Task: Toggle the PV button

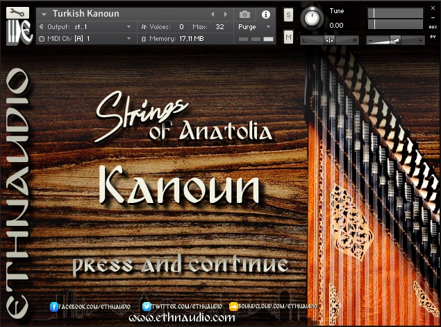Action: point(433,37)
